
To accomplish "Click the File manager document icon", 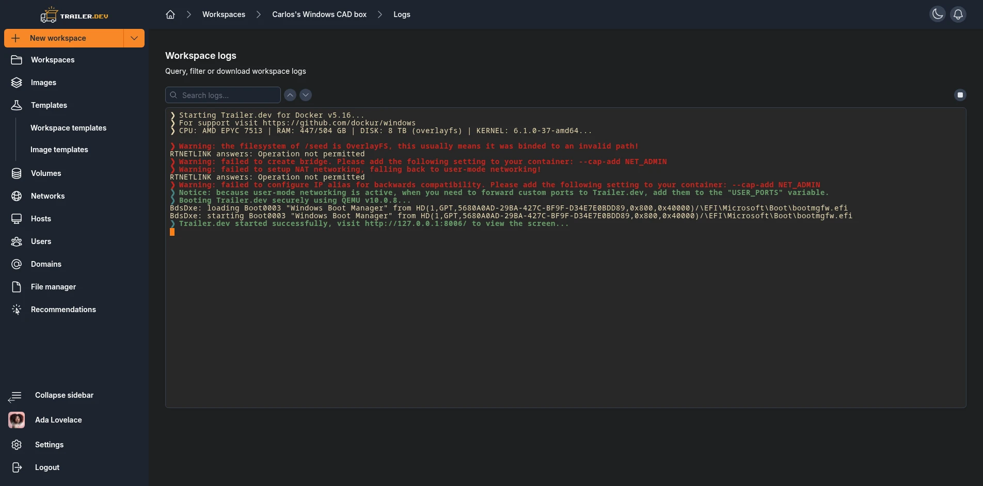I will [17, 287].
